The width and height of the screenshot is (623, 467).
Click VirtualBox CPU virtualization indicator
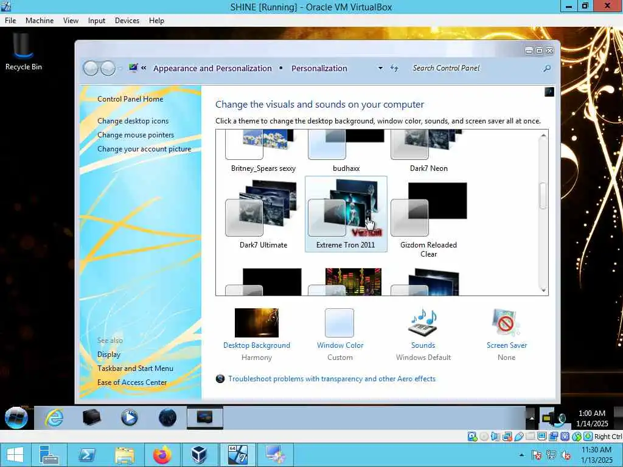pyautogui.click(x=565, y=437)
